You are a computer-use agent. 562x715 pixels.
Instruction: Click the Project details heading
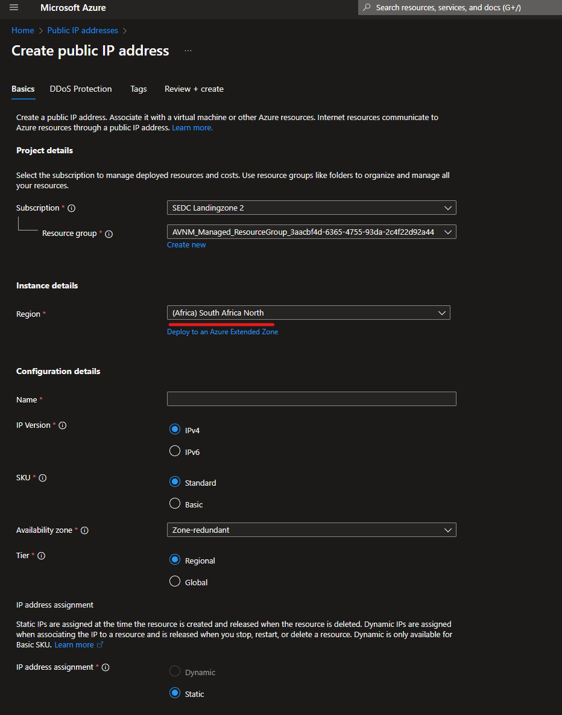click(x=45, y=150)
